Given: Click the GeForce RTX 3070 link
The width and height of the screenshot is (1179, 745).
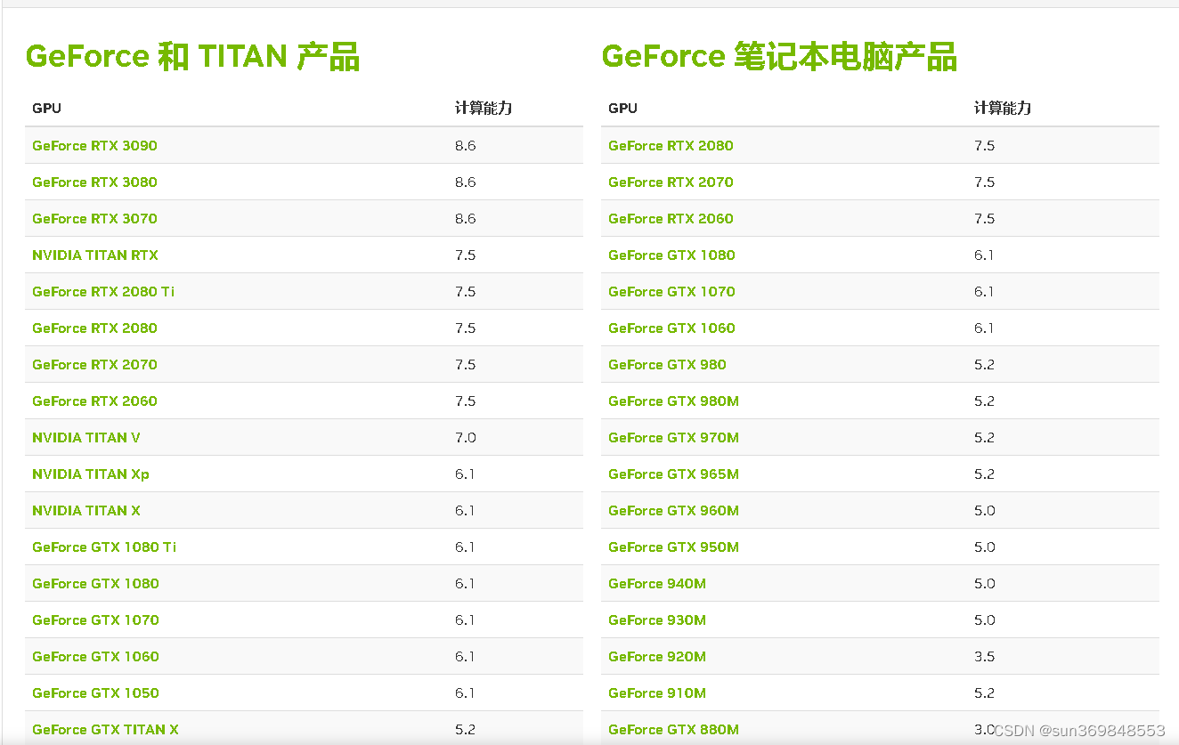Looking at the screenshot, I should [x=94, y=218].
